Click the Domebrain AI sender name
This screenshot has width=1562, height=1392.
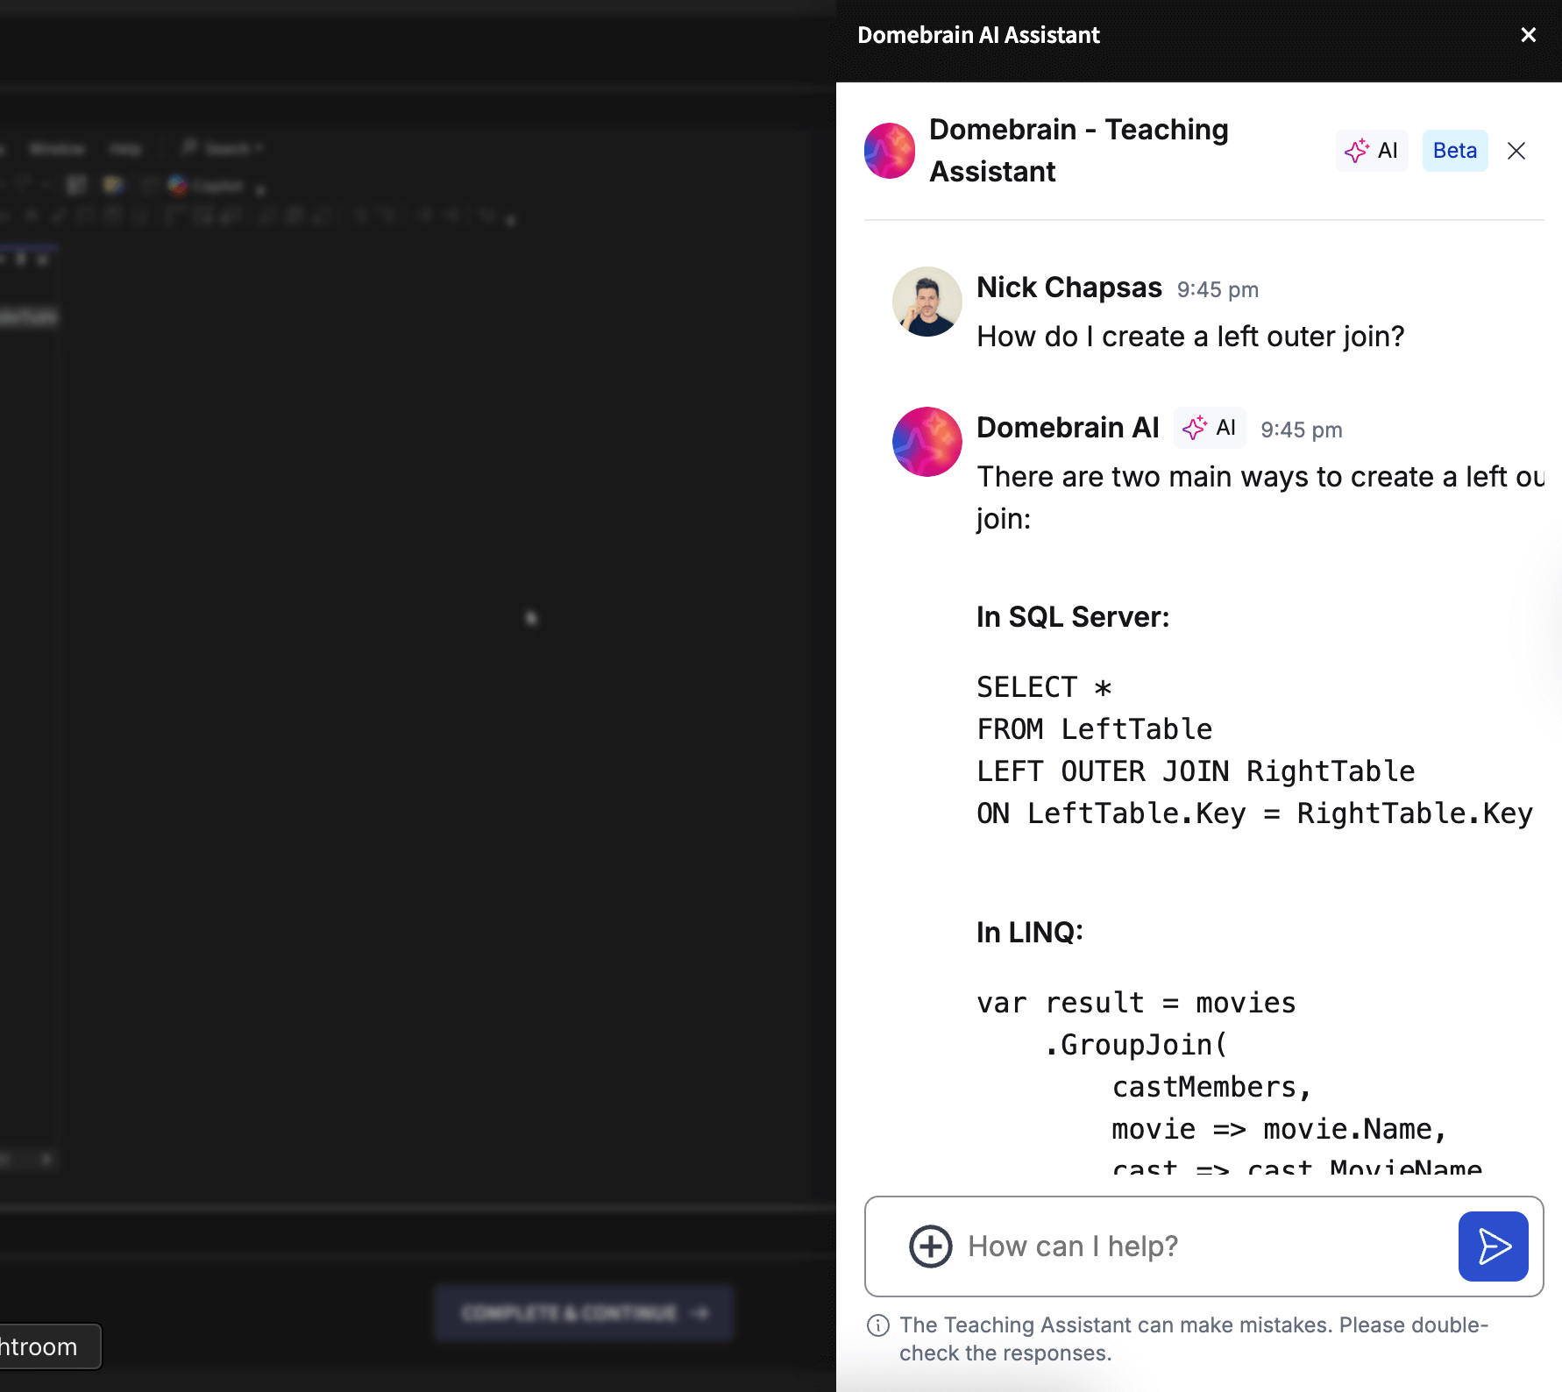tap(1068, 428)
